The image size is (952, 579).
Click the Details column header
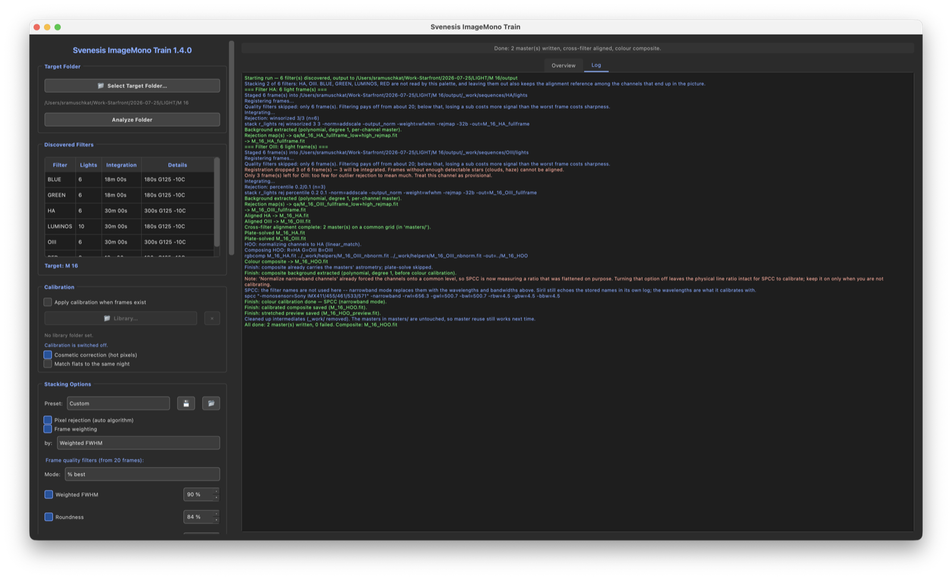click(177, 165)
